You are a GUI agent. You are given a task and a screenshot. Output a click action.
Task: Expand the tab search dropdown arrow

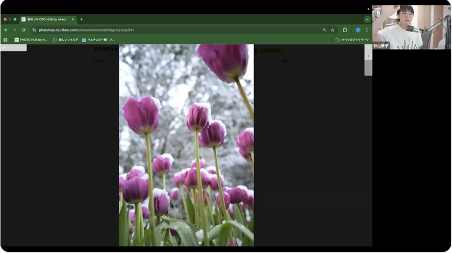366,19
